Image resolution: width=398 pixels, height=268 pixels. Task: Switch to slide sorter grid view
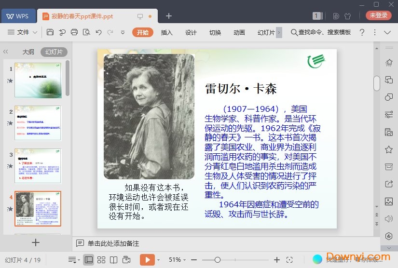coord(101,260)
